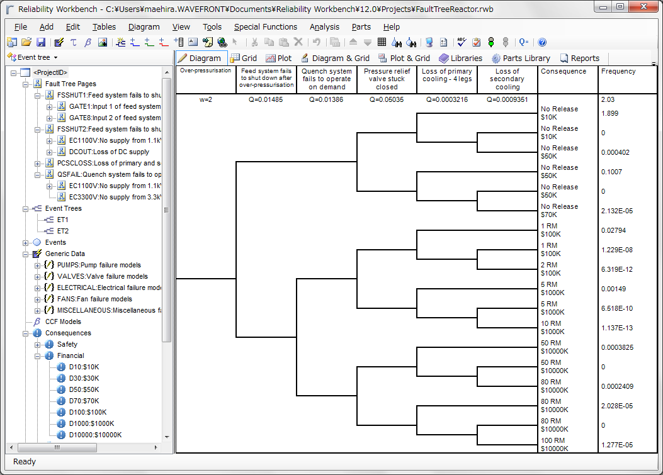Click the notepad with lightning bolt icon
The image size is (663, 475).
pyautogui.click(x=59, y=42)
